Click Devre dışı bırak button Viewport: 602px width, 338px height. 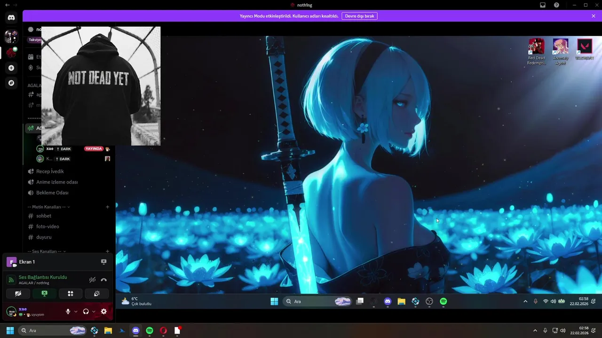point(359,16)
